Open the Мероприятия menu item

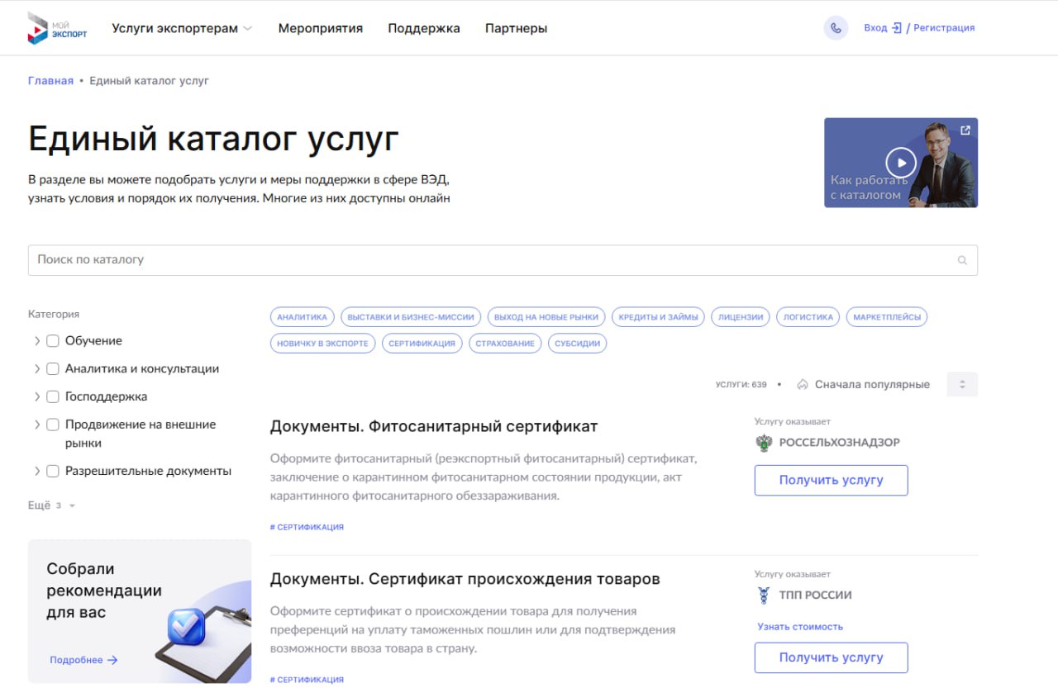click(320, 28)
